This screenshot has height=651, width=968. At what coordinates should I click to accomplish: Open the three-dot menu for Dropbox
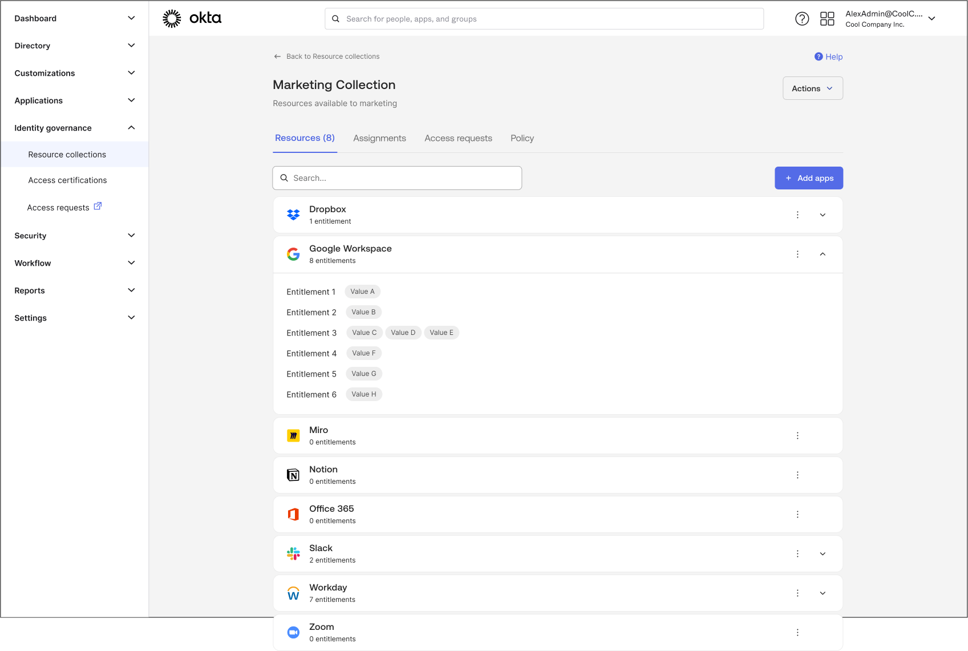pyautogui.click(x=797, y=215)
